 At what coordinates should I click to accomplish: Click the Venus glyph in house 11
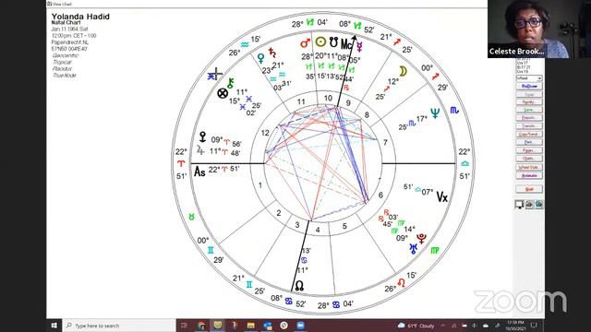coord(260,58)
